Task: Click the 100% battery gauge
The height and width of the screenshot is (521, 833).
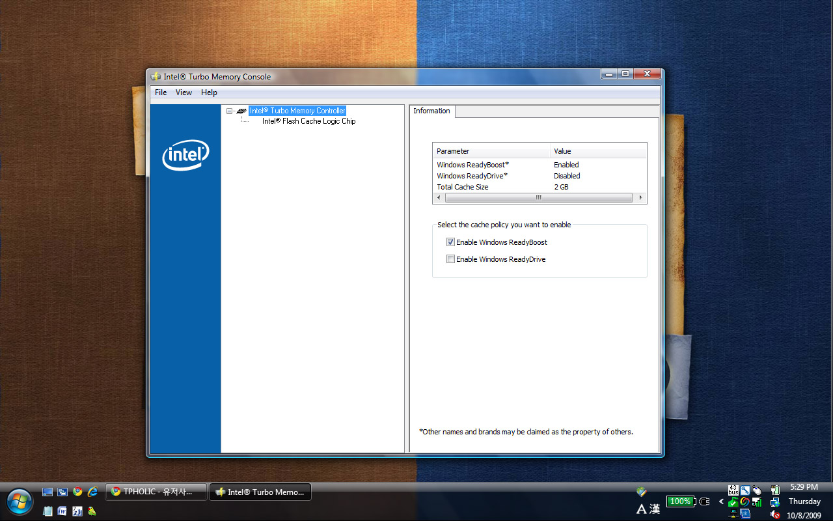Action: click(x=681, y=501)
